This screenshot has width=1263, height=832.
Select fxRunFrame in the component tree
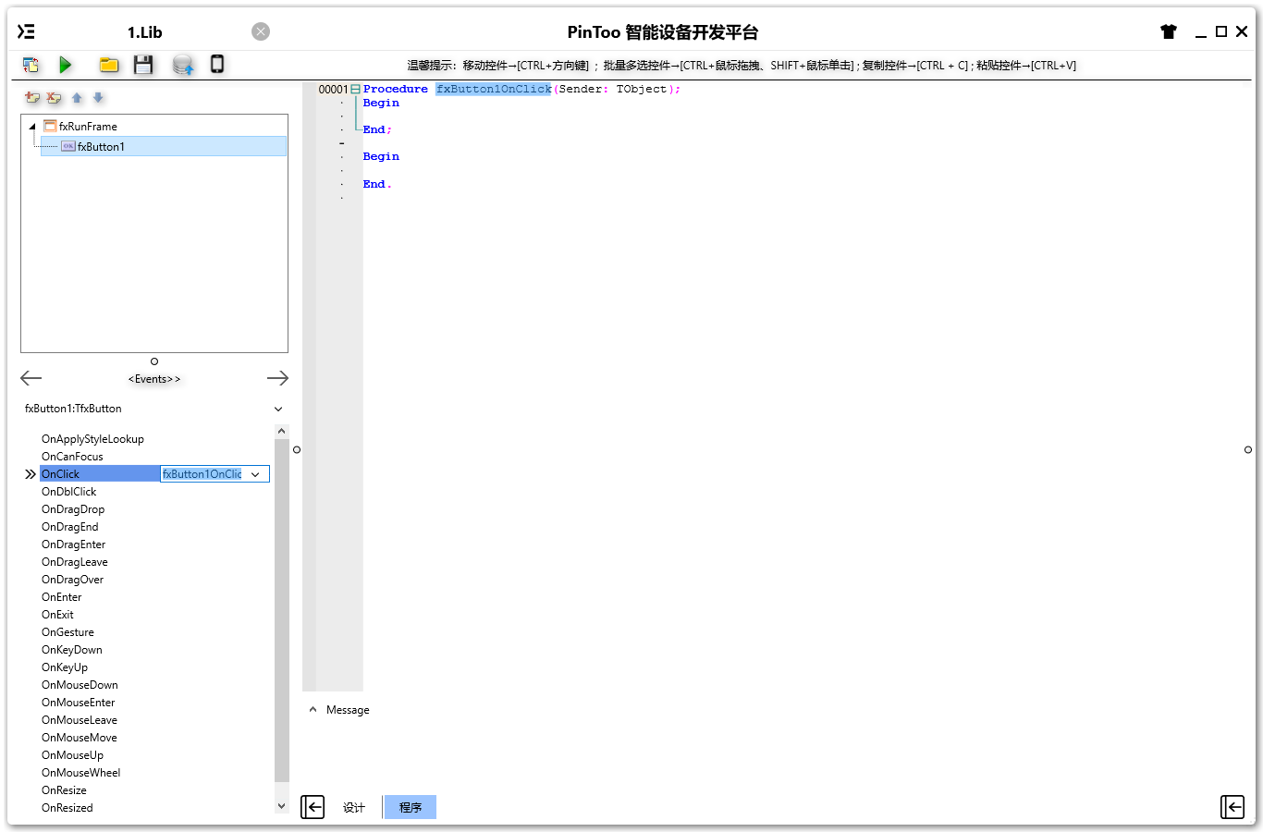[88, 127]
